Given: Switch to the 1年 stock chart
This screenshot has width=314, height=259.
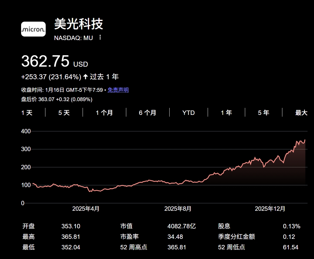Looking at the screenshot, I should [x=226, y=113].
